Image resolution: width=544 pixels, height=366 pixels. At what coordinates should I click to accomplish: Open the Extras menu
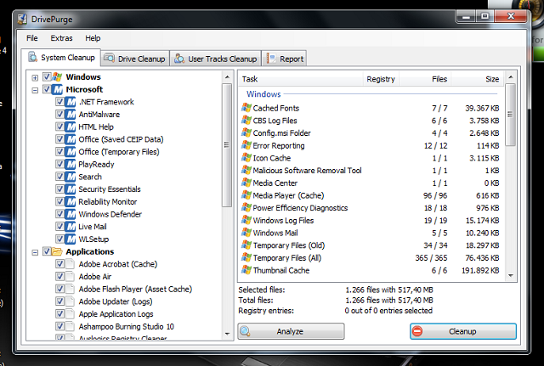(61, 38)
